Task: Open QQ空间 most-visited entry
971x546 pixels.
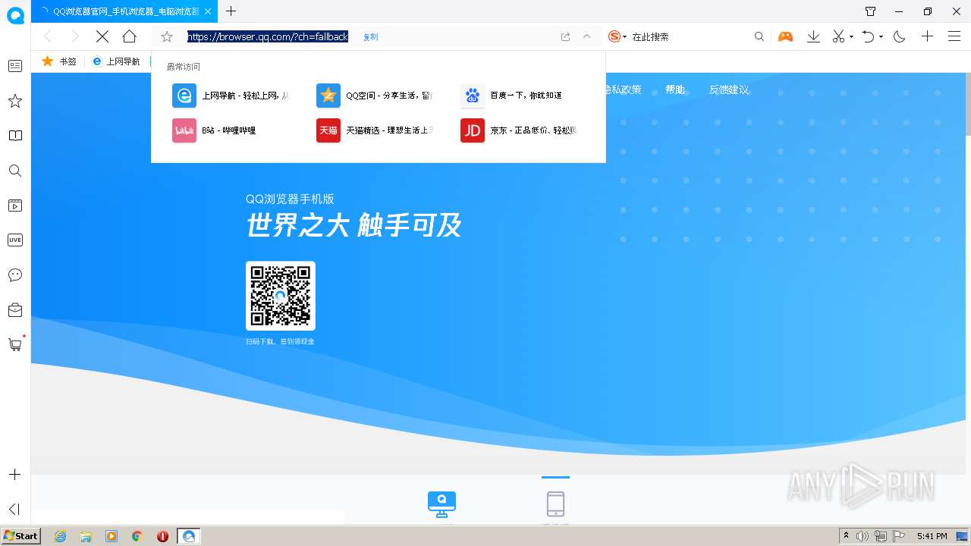Action: tap(375, 96)
